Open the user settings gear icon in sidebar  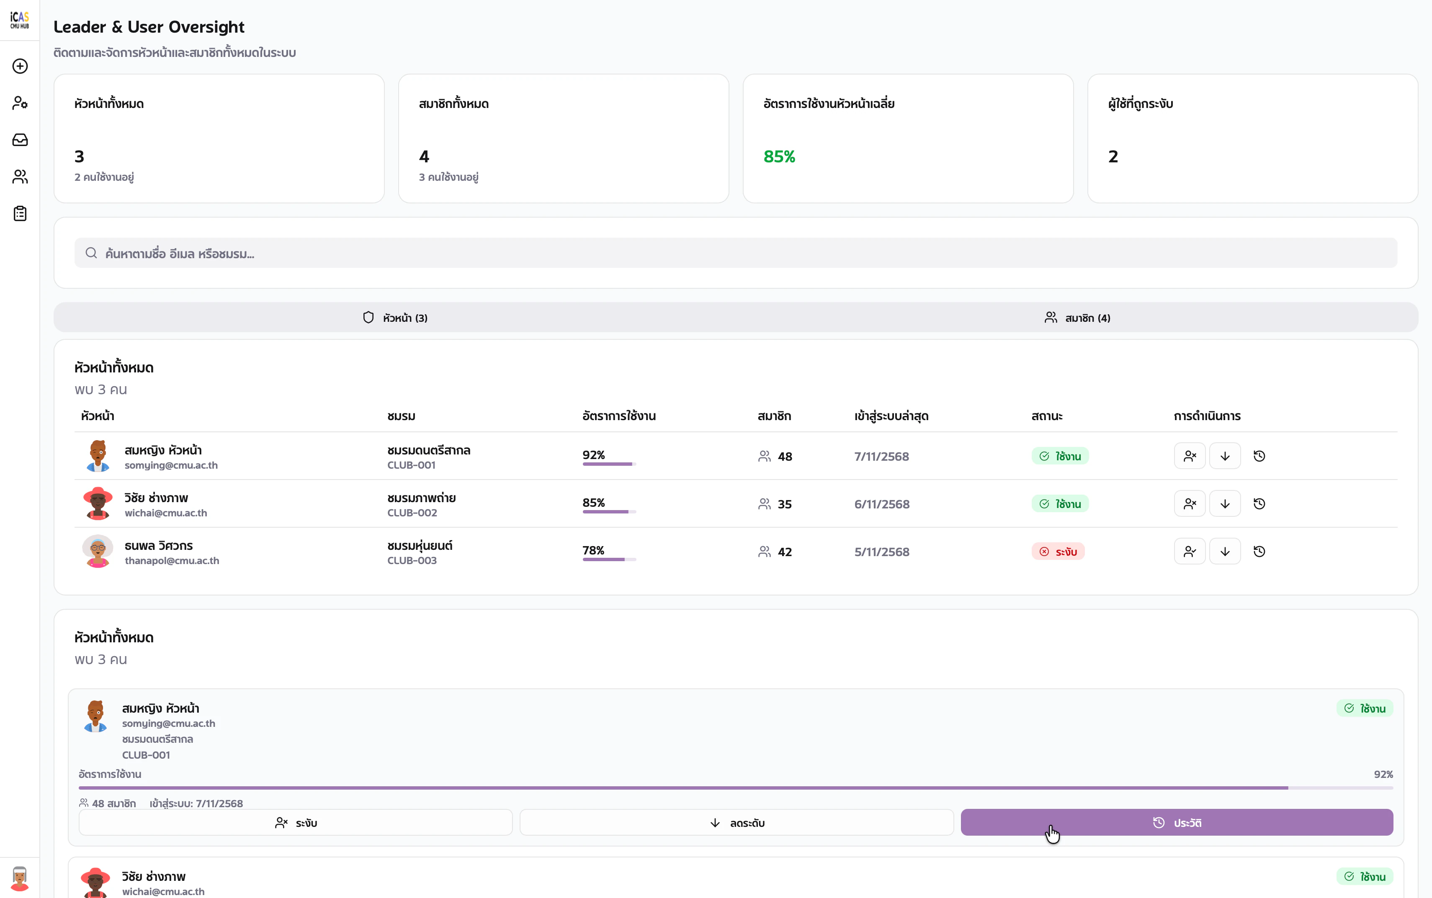(x=20, y=103)
